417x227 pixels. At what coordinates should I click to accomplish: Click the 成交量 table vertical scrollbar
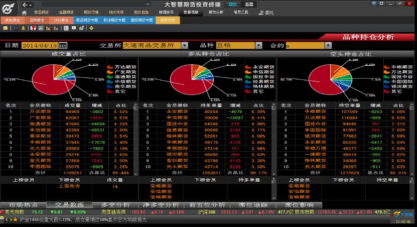coord(135,139)
